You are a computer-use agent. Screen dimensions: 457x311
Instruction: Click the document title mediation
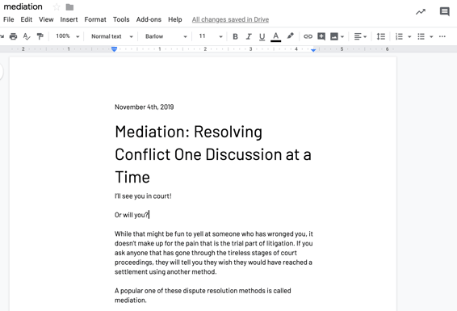[x=23, y=6]
